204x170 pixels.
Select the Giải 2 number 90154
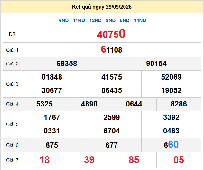[156, 64]
